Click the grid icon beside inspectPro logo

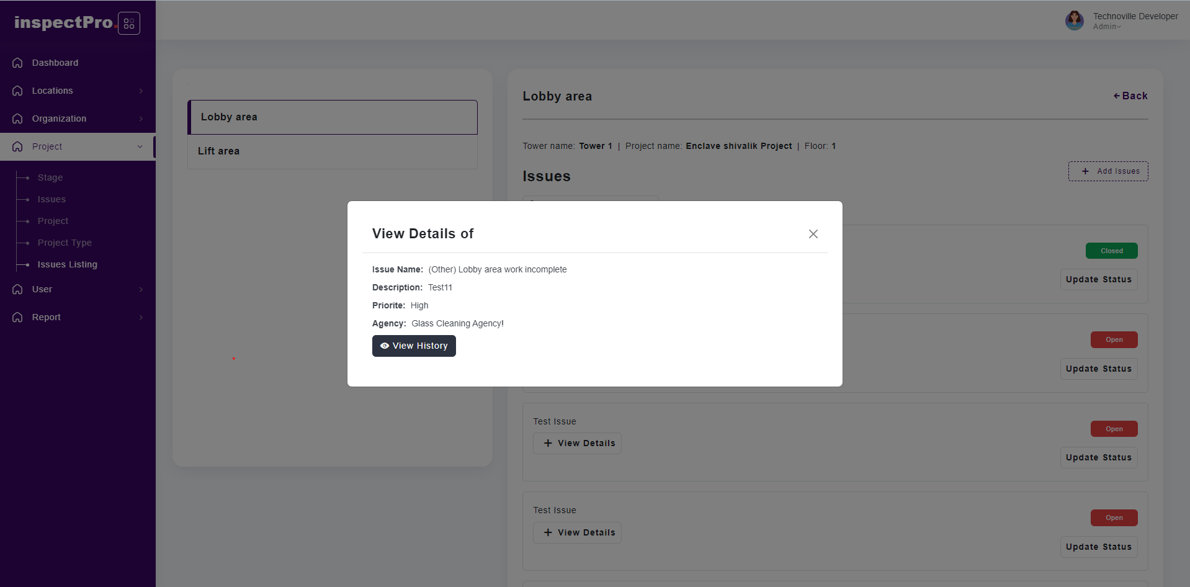129,24
